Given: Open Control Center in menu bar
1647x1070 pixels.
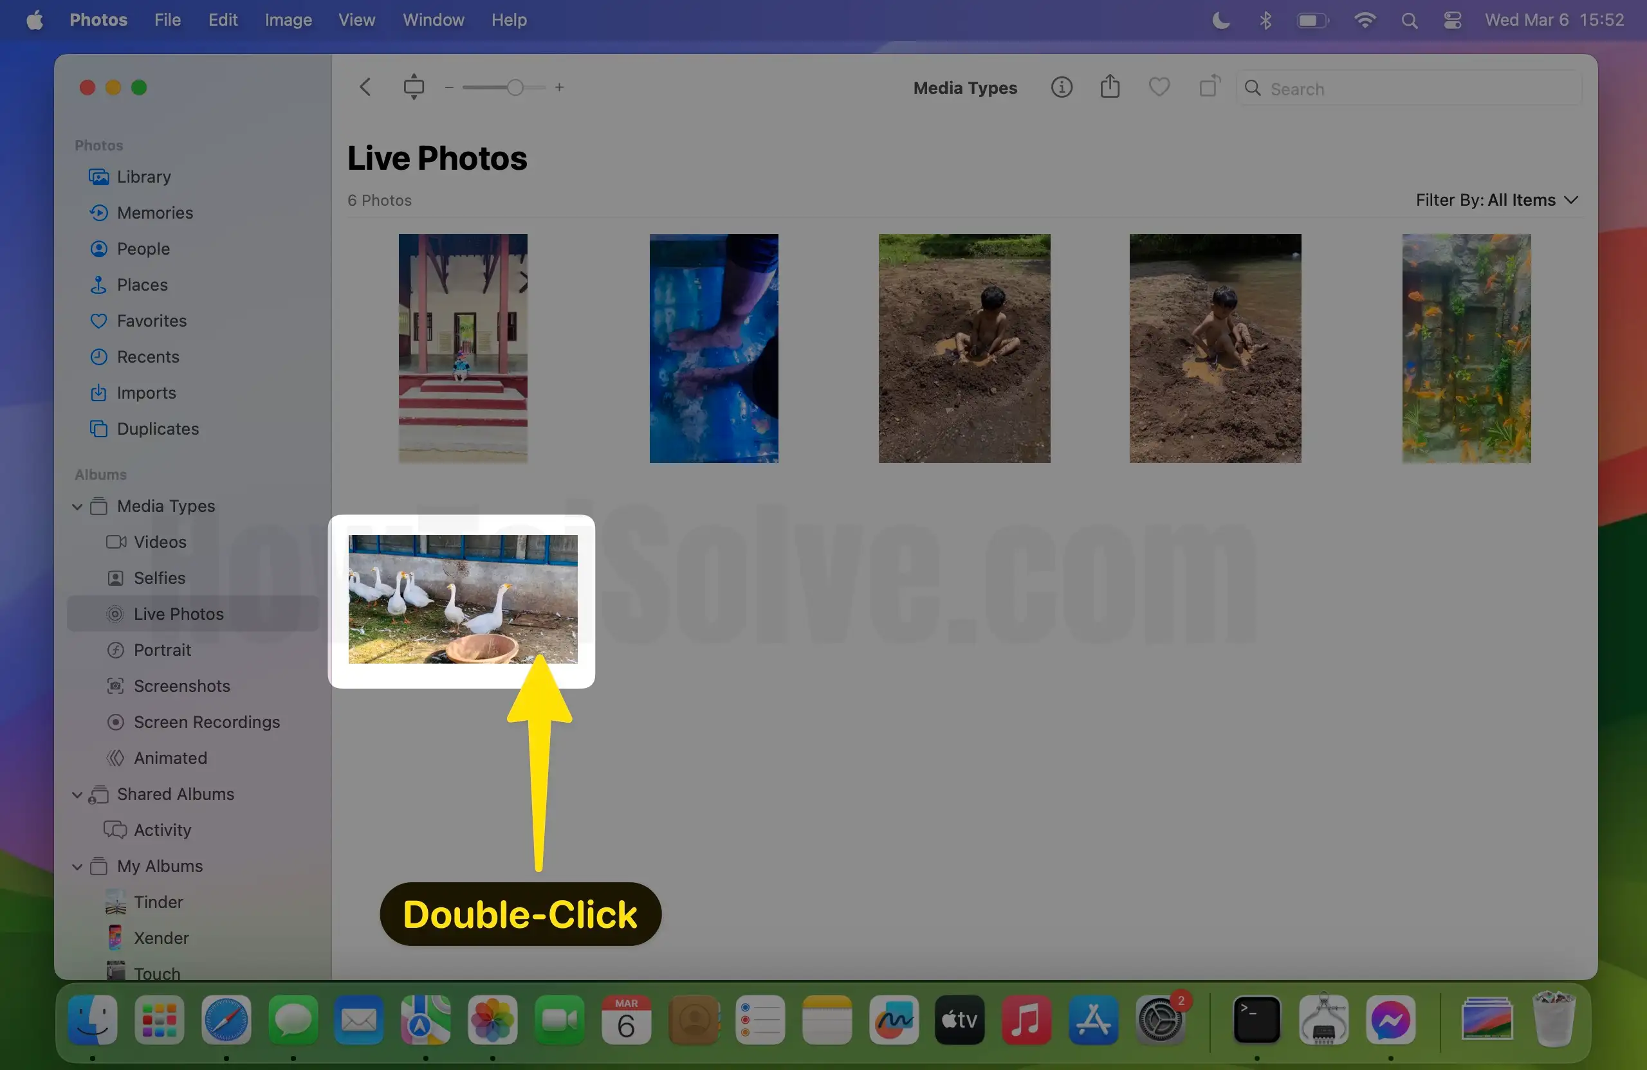Looking at the screenshot, I should [1452, 20].
